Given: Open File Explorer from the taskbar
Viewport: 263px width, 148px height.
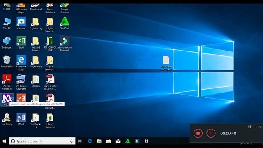Looking at the screenshot, I should click(x=99, y=141).
